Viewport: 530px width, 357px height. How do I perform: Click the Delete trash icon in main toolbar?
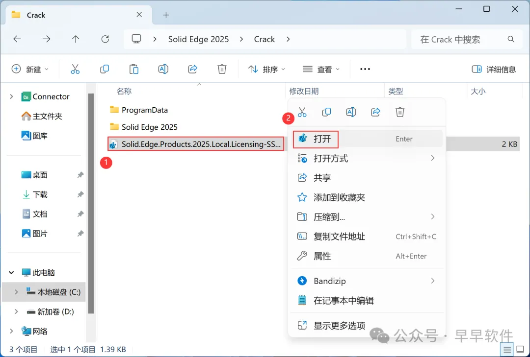click(222, 69)
